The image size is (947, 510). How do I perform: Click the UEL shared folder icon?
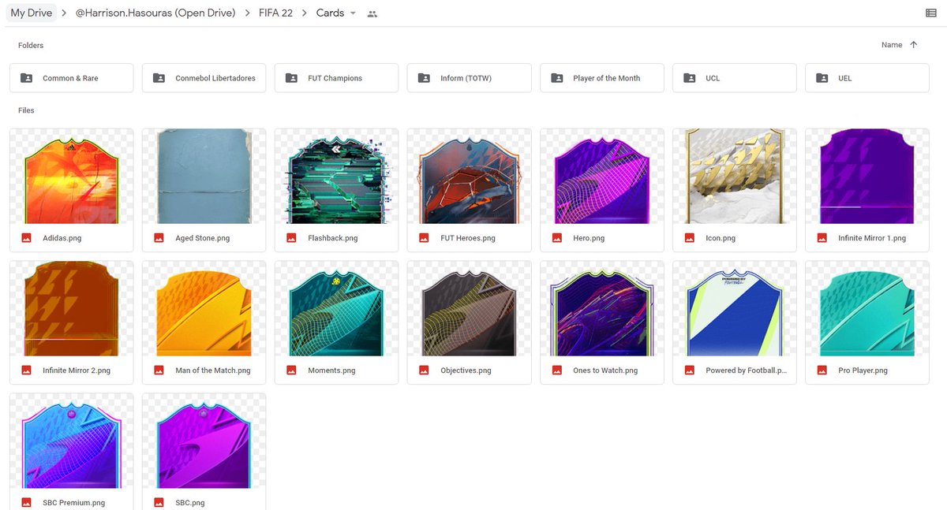click(x=822, y=78)
